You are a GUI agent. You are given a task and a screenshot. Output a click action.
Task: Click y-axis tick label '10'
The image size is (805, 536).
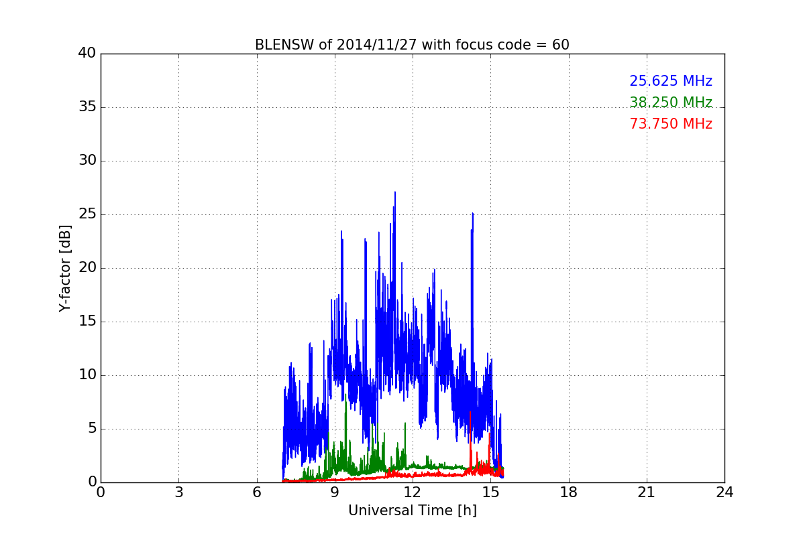87,375
